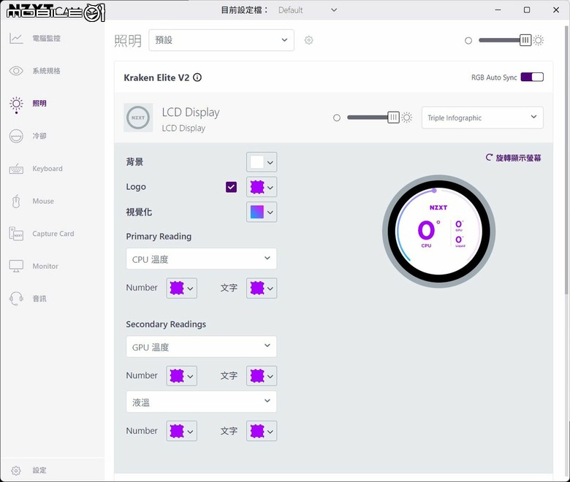Click the Kraken Elite V2 device title
The width and height of the screenshot is (570, 482).
coord(156,77)
